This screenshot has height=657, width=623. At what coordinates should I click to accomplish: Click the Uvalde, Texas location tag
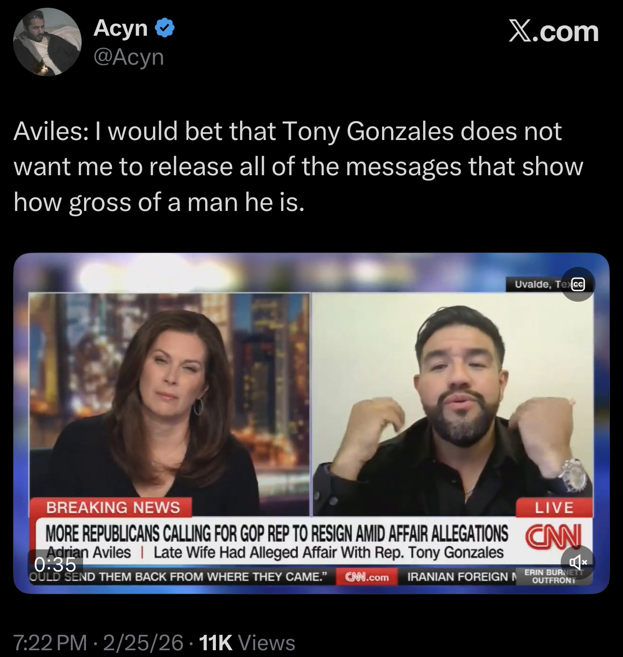[538, 284]
